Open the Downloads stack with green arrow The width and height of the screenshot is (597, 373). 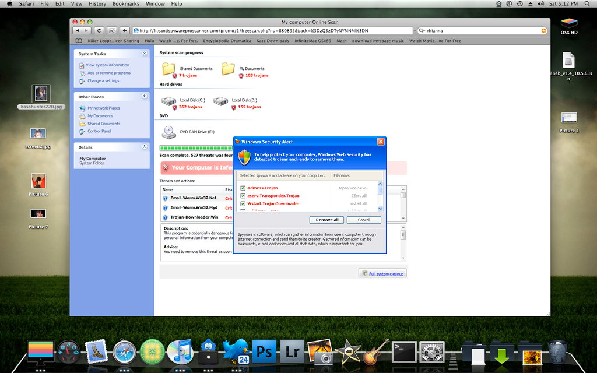click(x=502, y=353)
